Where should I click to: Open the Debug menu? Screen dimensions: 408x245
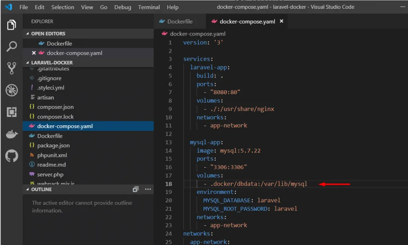pyautogui.click(x=123, y=7)
